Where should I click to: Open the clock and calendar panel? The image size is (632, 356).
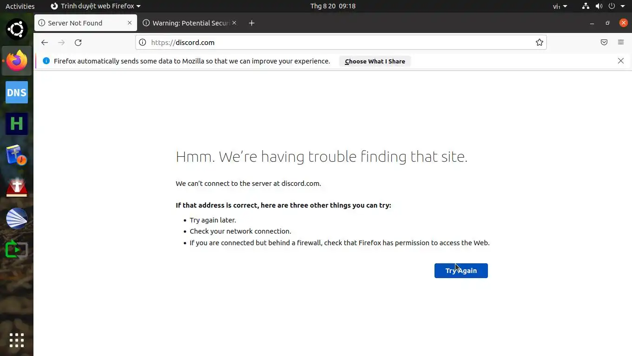coord(333,6)
